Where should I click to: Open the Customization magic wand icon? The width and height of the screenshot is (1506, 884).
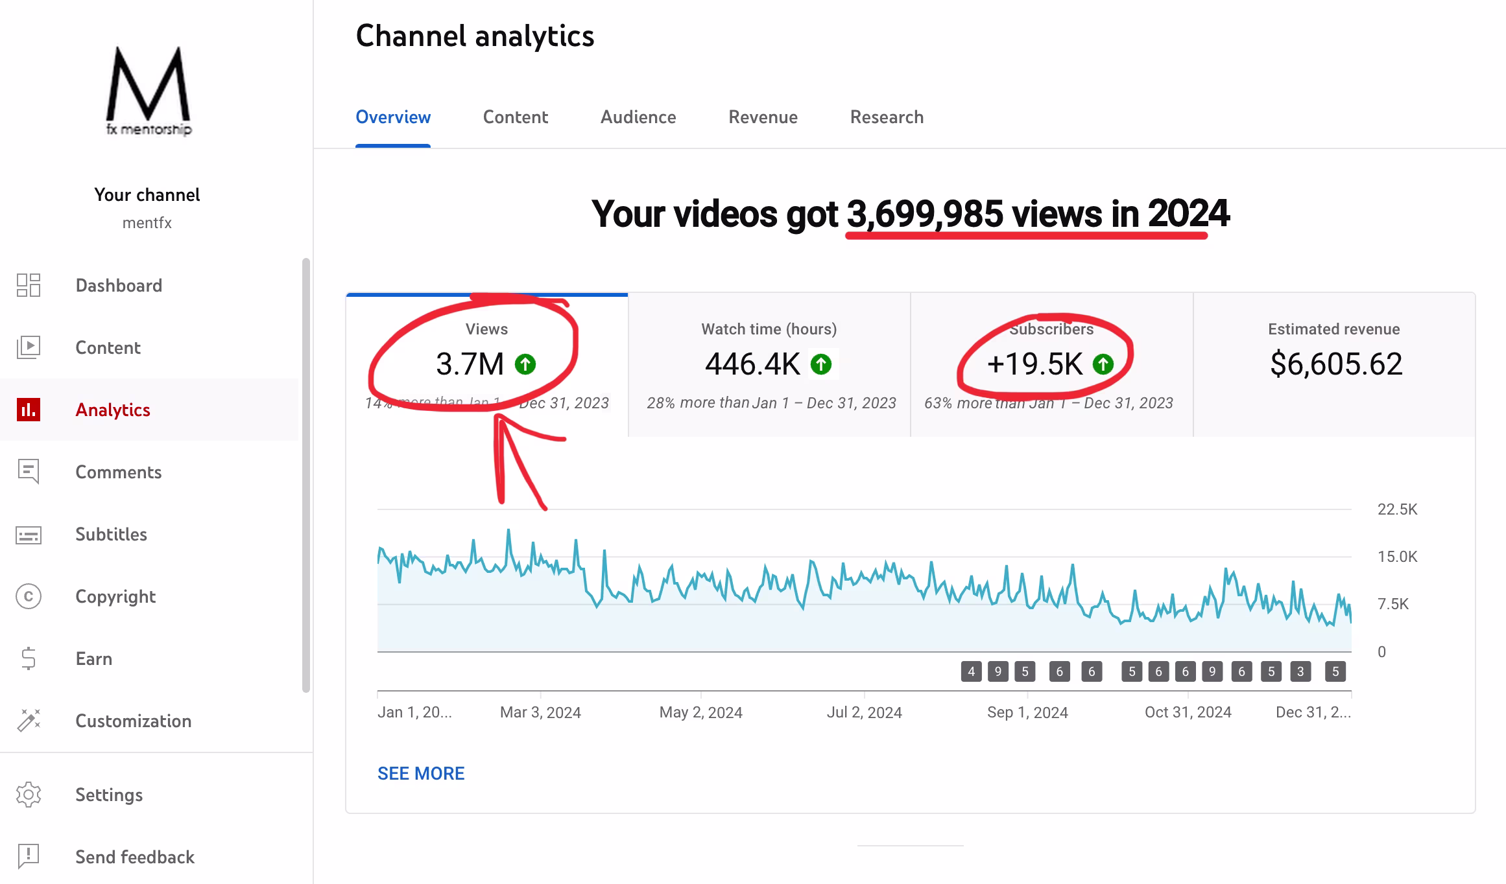tap(29, 721)
